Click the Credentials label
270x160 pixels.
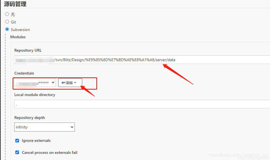click(24, 73)
